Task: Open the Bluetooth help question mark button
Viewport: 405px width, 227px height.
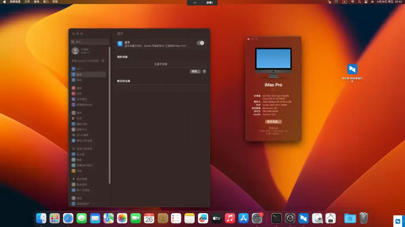Action: point(204,71)
